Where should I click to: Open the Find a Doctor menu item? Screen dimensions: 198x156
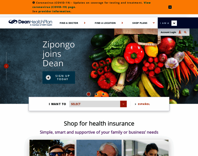[x=69, y=23]
